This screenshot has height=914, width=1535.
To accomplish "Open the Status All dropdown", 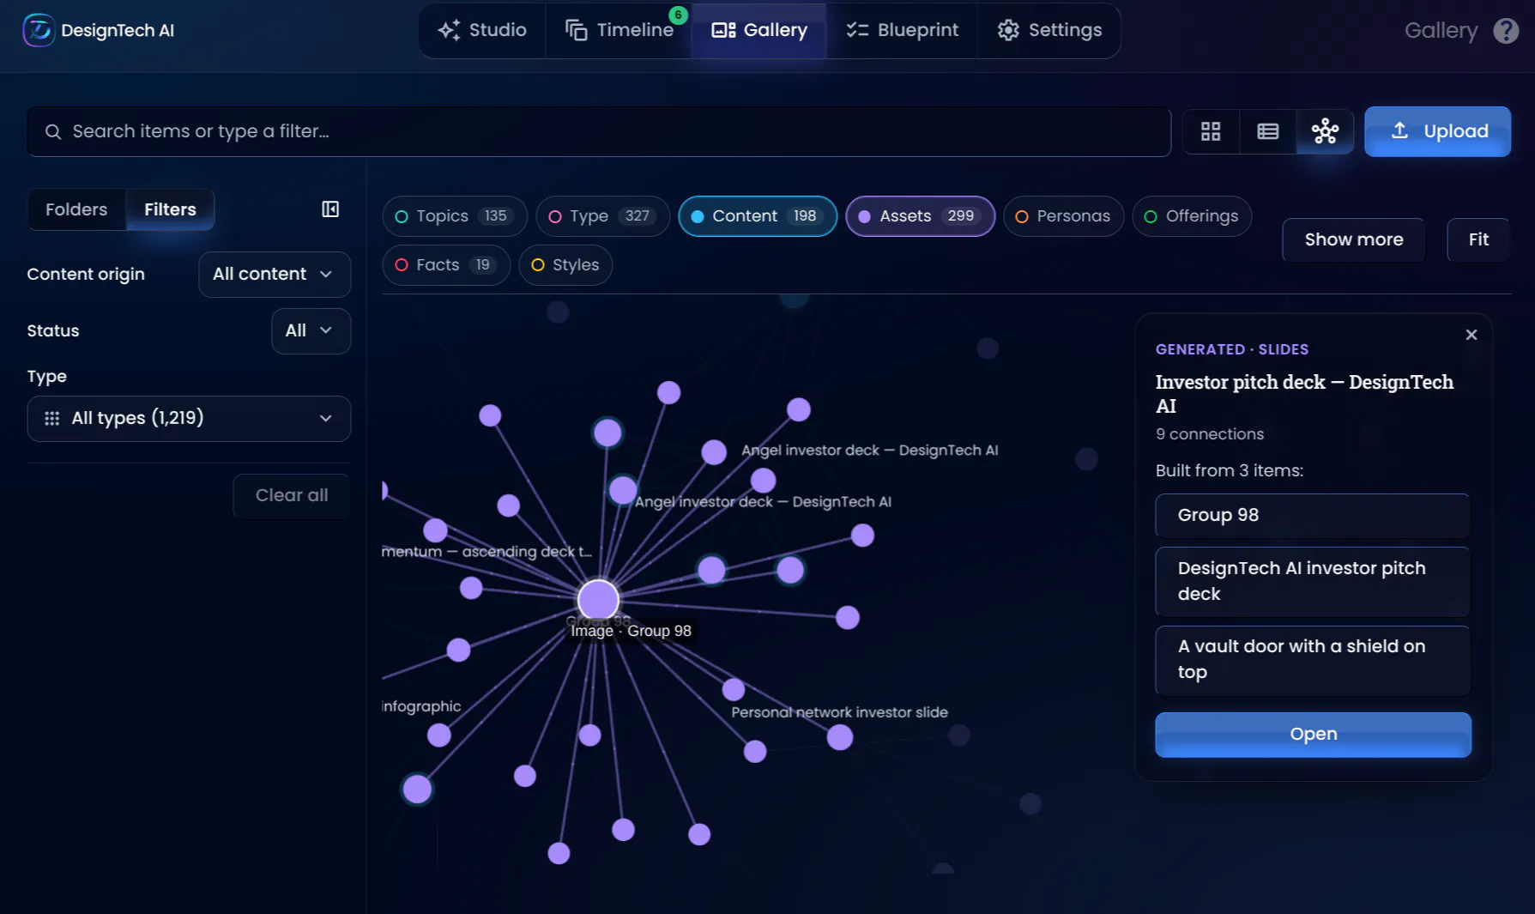I will click(x=311, y=331).
